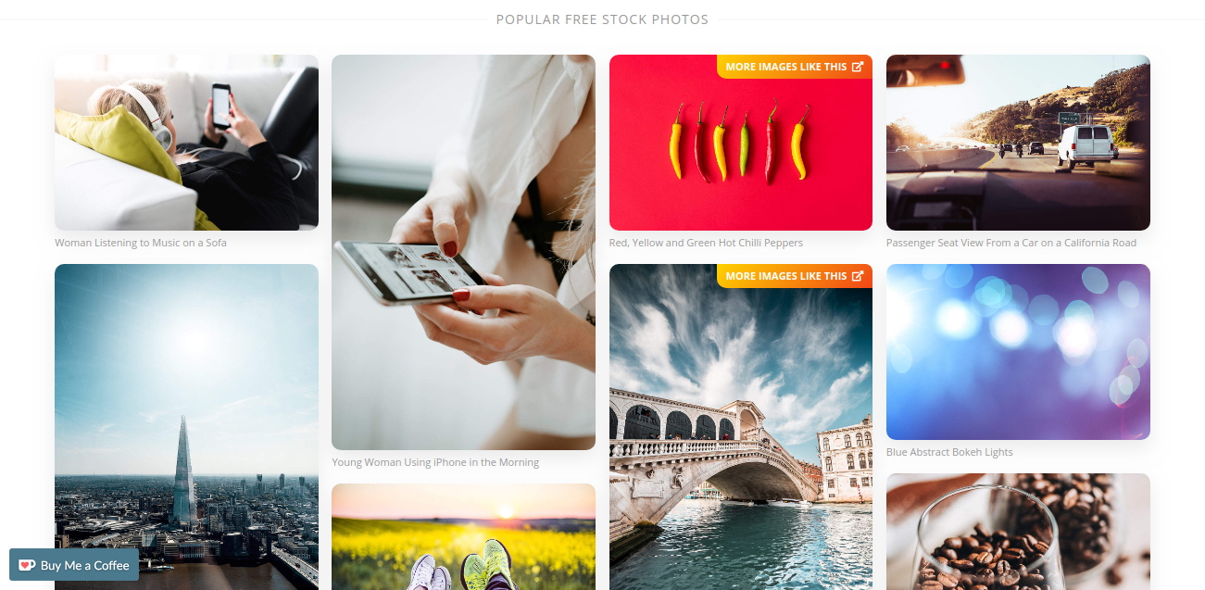Viewport: 1205px width, 590px height.
Task: Click the Young Woman Using iPhone in the Morning caption
Action: point(435,462)
